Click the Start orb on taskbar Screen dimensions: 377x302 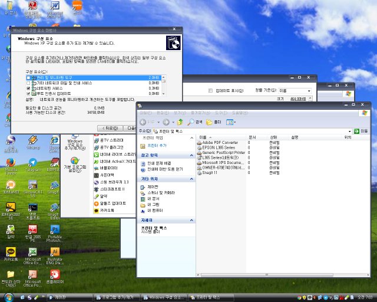pyautogui.click(x=9, y=298)
